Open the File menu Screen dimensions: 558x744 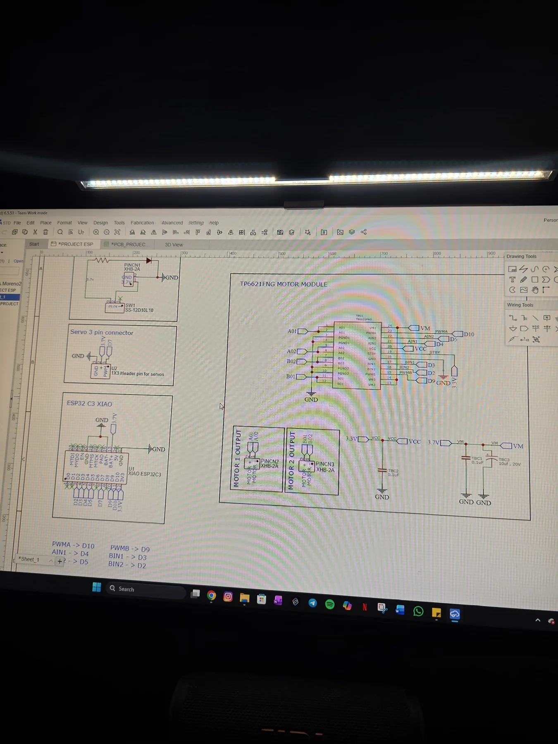pyautogui.click(x=17, y=223)
